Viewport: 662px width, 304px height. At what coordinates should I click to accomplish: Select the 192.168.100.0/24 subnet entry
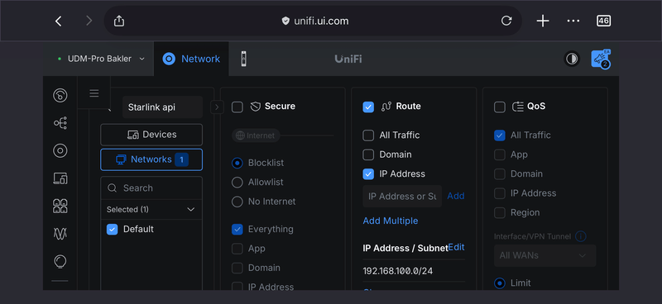(398, 271)
